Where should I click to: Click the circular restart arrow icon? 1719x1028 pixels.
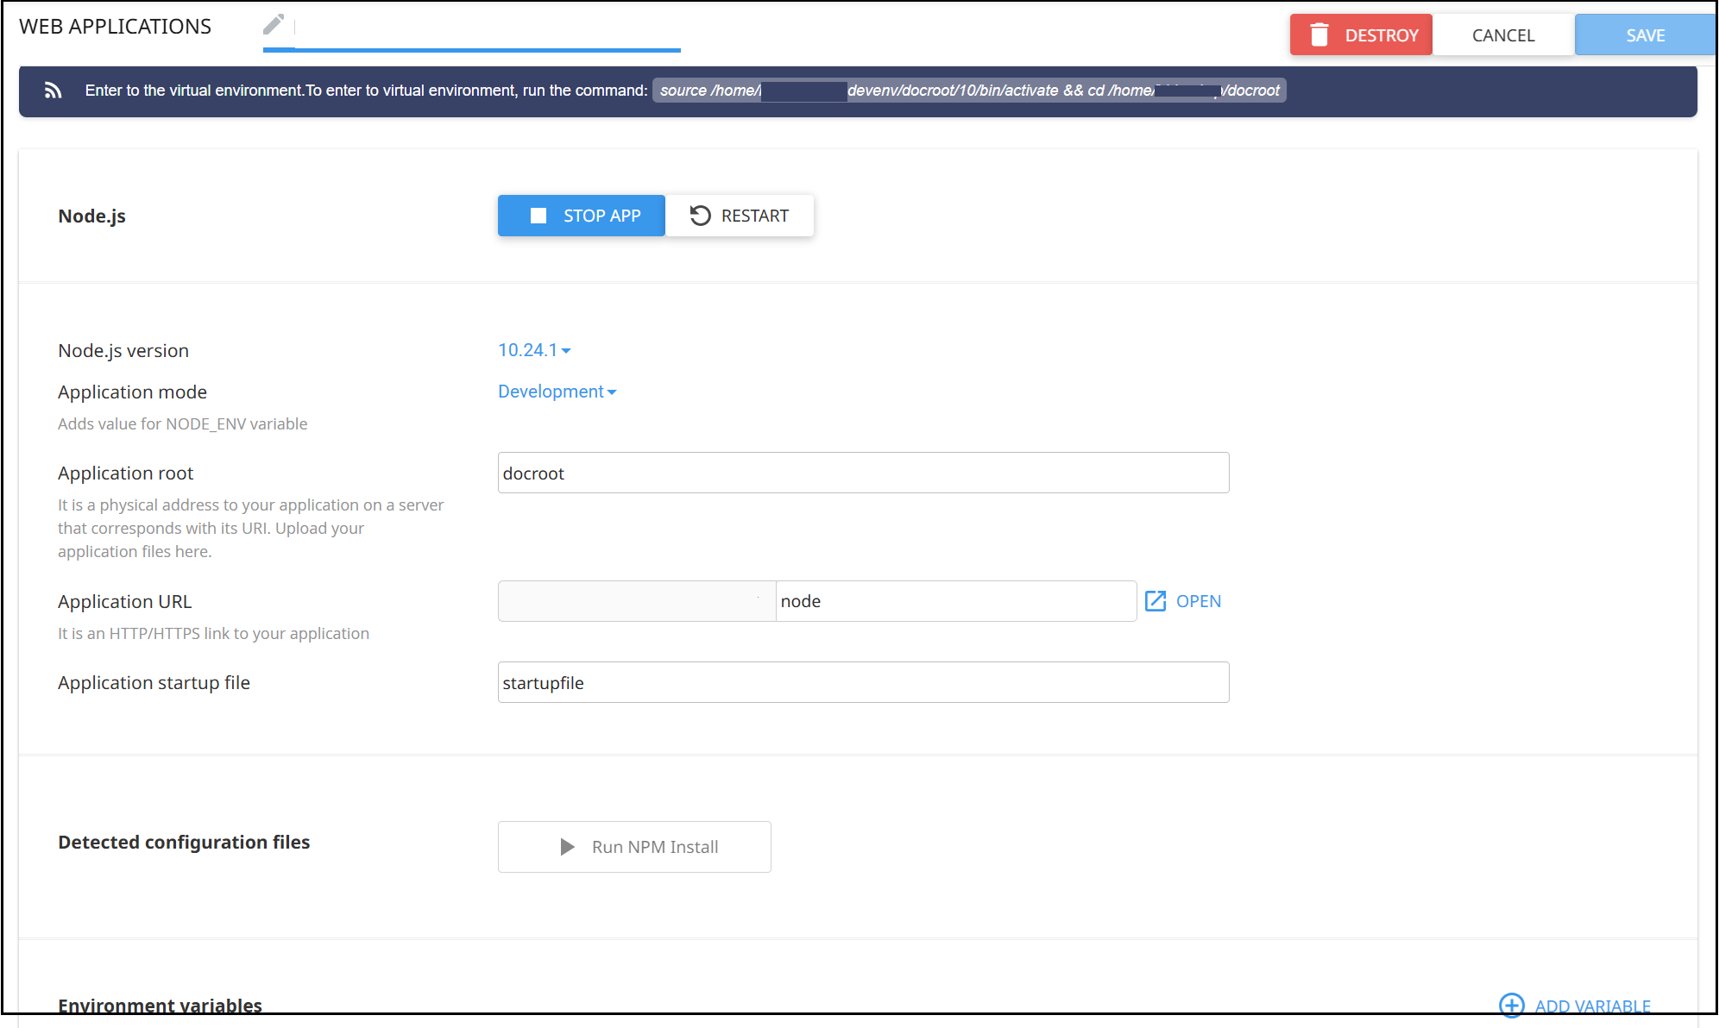click(700, 216)
